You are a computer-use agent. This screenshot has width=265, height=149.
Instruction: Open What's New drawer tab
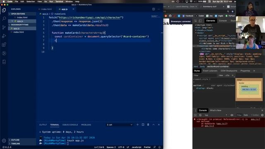215,111
